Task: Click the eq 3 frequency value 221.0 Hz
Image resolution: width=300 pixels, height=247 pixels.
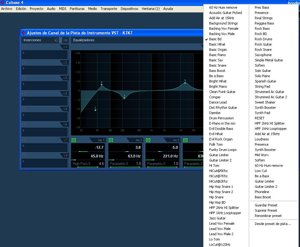Action: (x=170, y=156)
